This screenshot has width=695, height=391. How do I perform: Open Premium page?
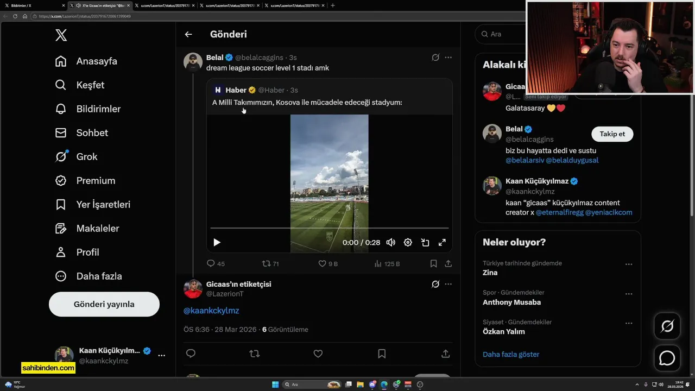[x=85, y=181]
